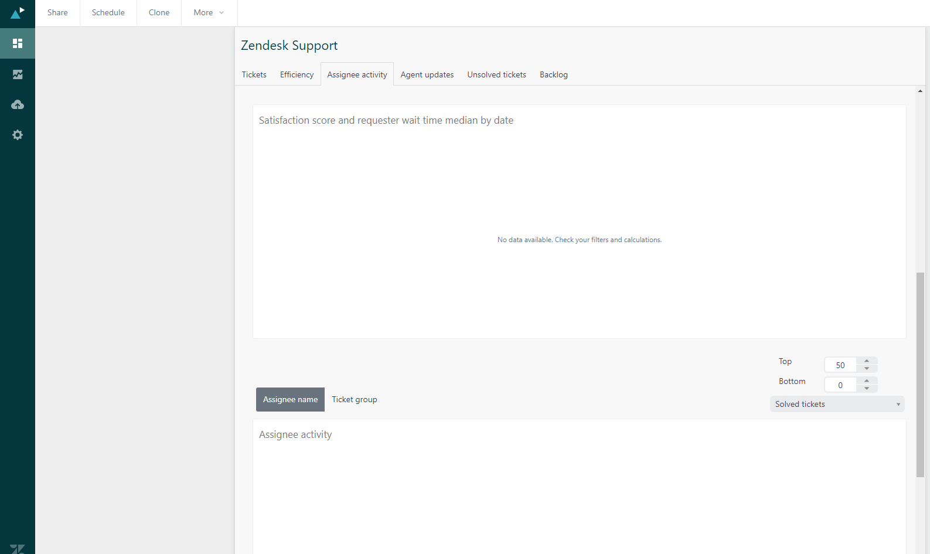Open the Reports chart sidebar icon

coord(18,74)
